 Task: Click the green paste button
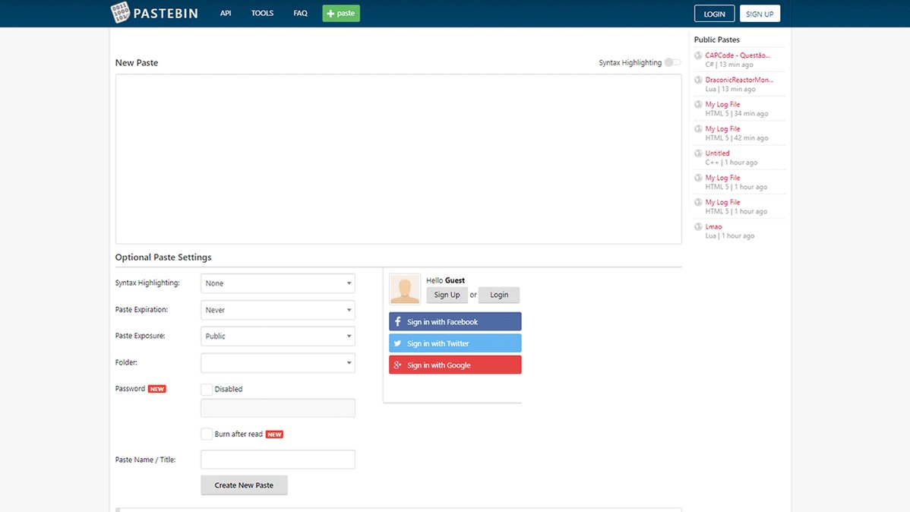(x=341, y=14)
